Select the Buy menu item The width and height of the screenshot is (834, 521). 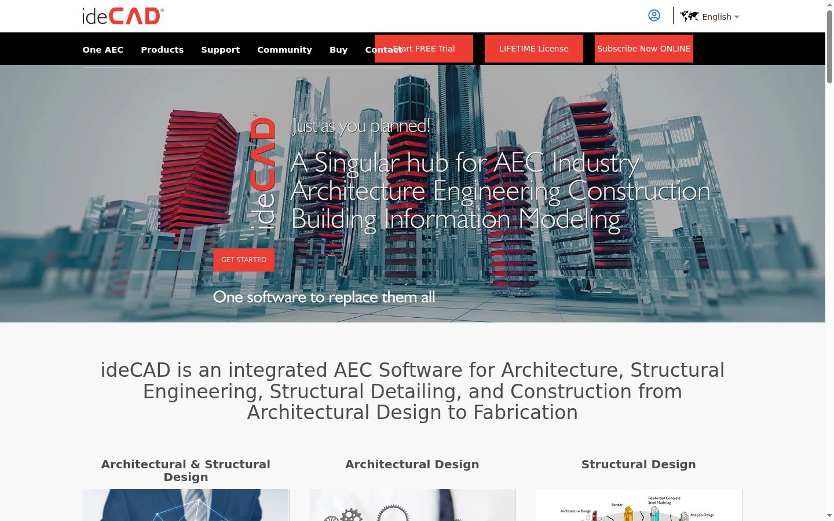click(x=338, y=50)
